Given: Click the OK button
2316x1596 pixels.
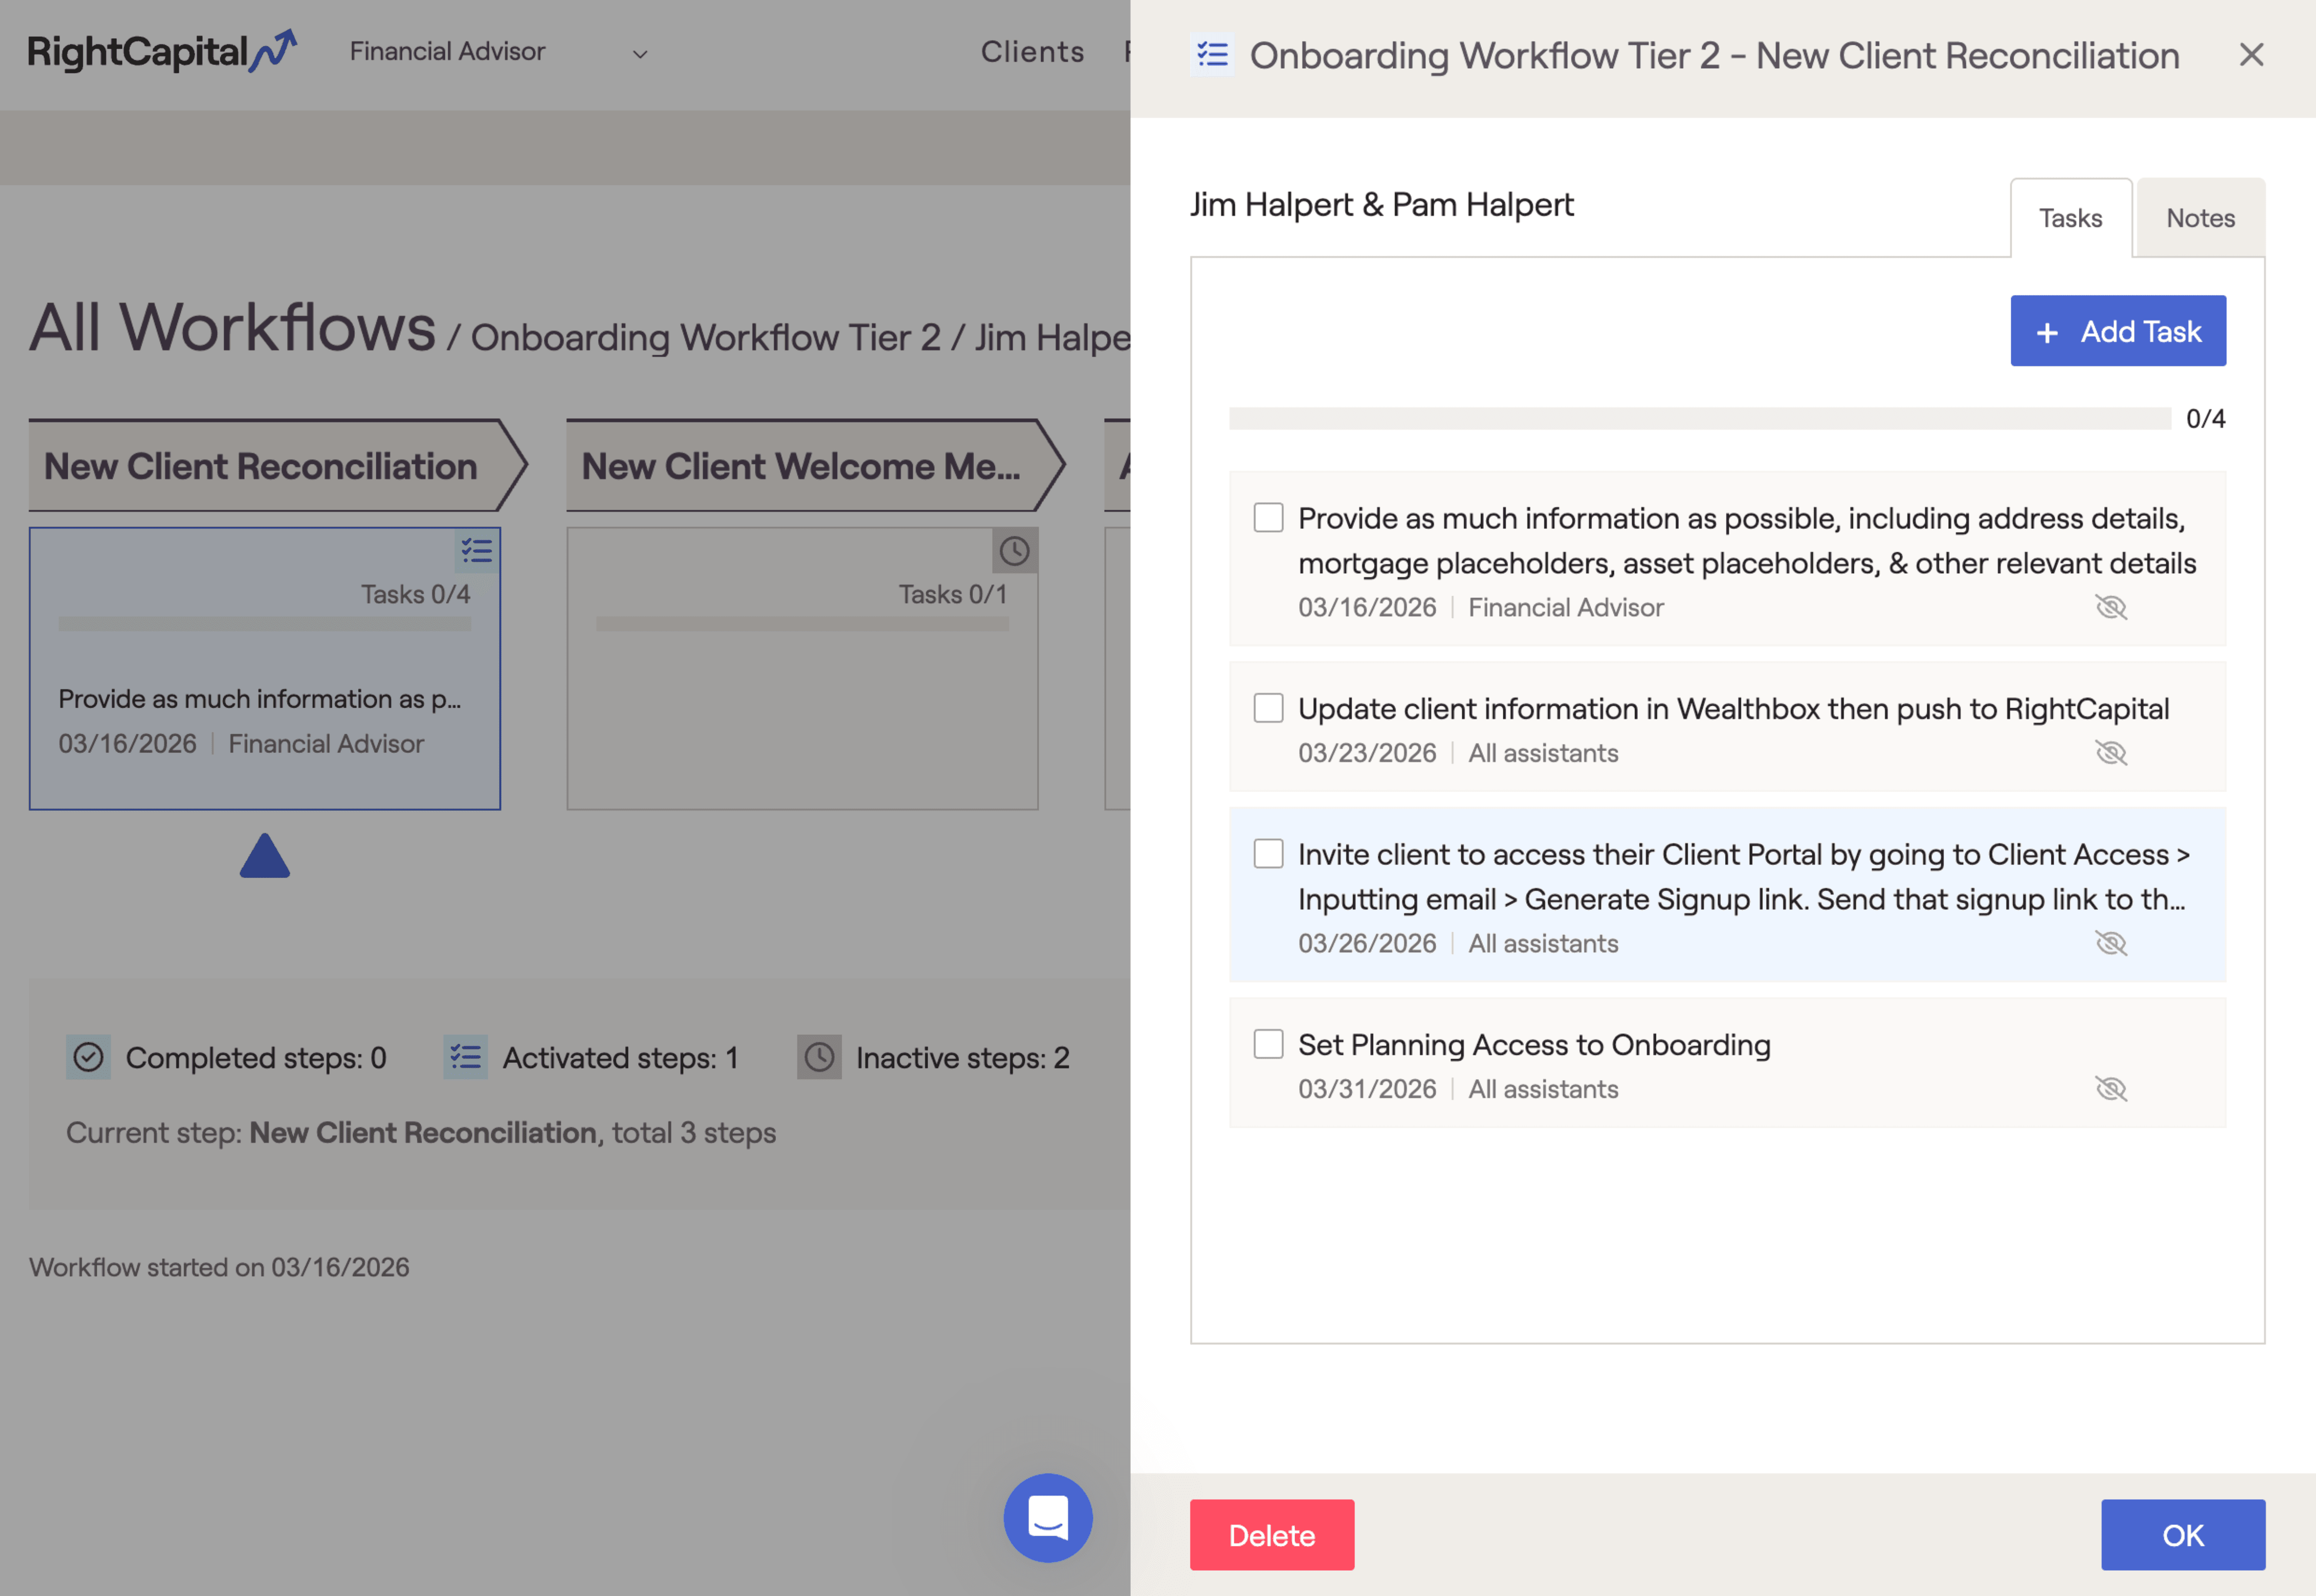Looking at the screenshot, I should click(2183, 1534).
